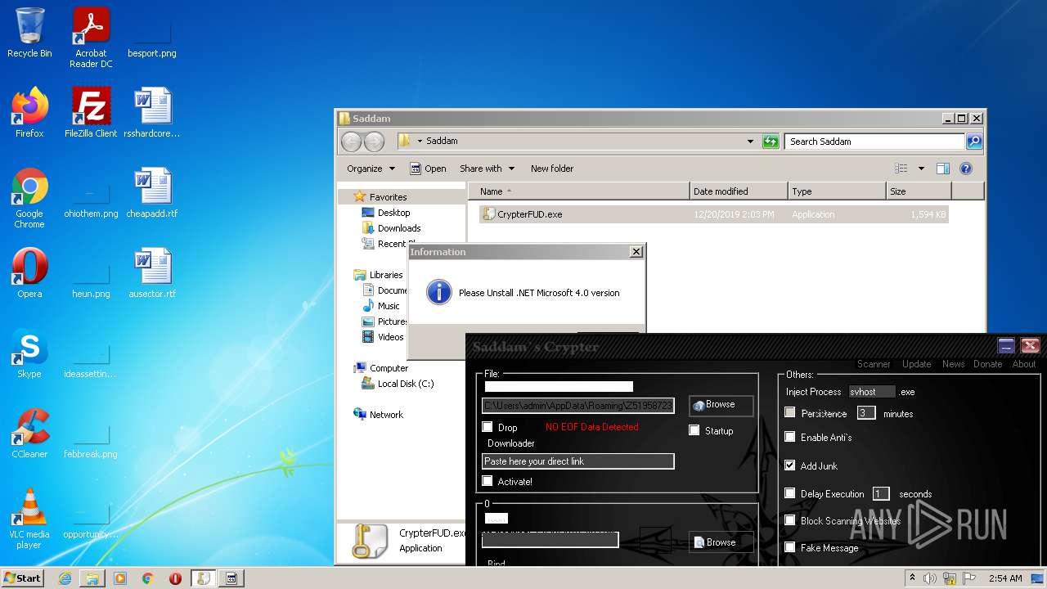Image resolution: width=1047 pixels, height=589 pixels.
Task: Open the Update menu in Crypter
Action: click(916, 364)
